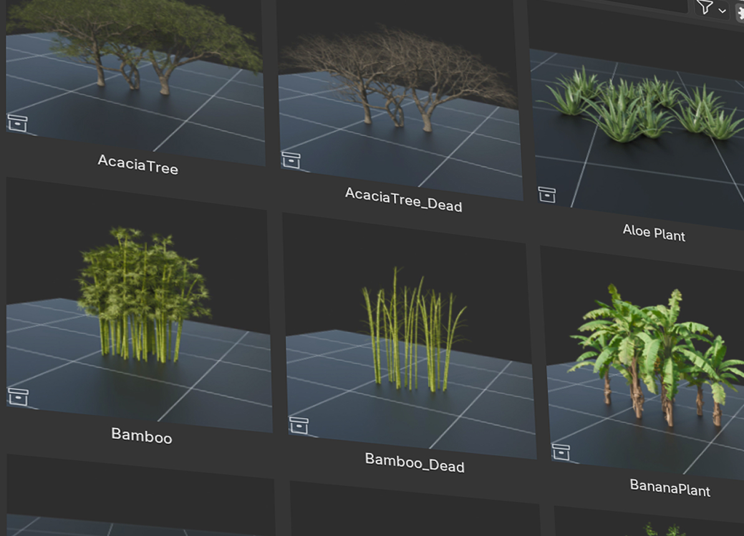Click the asset box icon on Bamboo_Dead

point(299,426)
